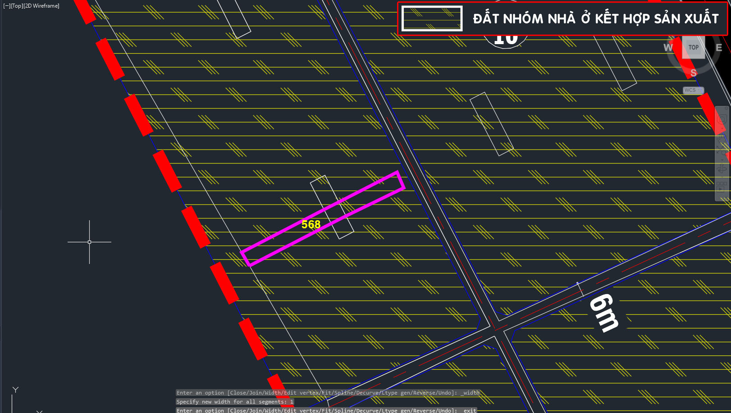The height and width of the screenshot is (413, 731).
Task: Click the Zoom Extents navigation icon
Action: tap(722, 152)
